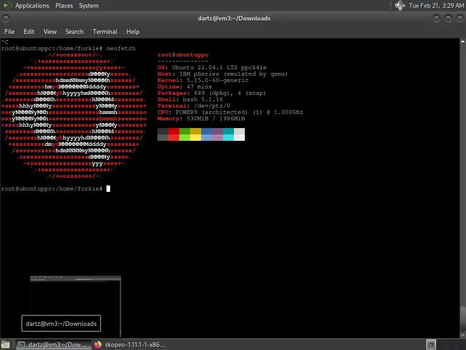Image resolution: width=466 pixels, height=350 pixels.
Task: Click the dark green color block in palette
Action: 185,131
